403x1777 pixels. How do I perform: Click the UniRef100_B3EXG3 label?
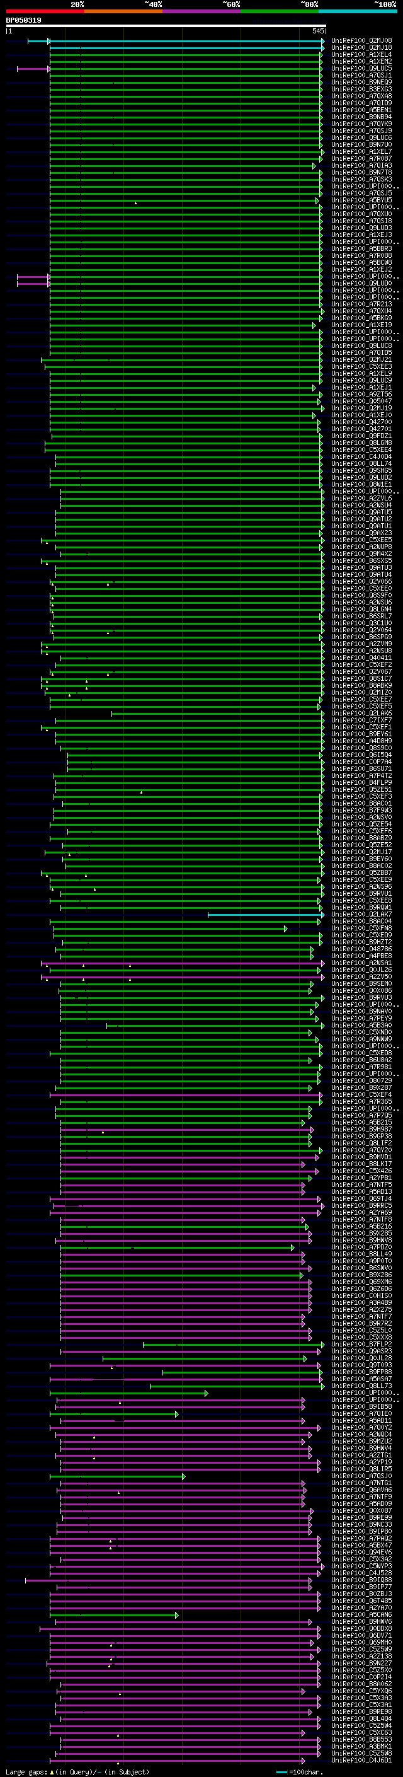361,89
